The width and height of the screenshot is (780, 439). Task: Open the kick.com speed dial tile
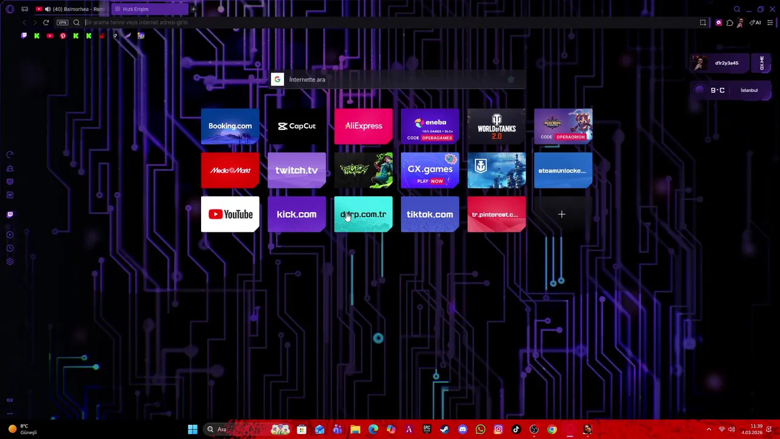click(297, 215)
